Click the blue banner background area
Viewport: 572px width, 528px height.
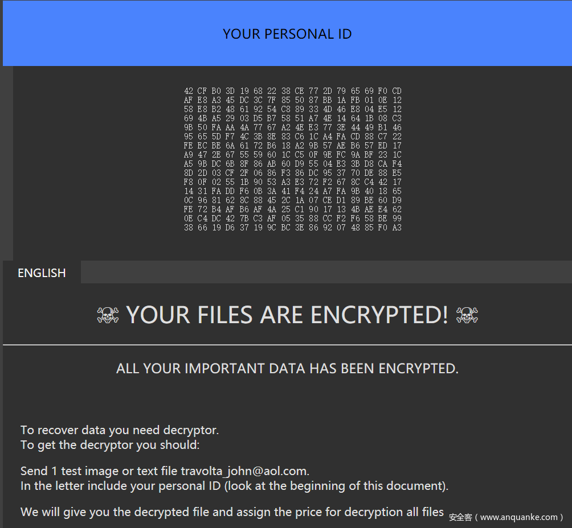[109, 34]
